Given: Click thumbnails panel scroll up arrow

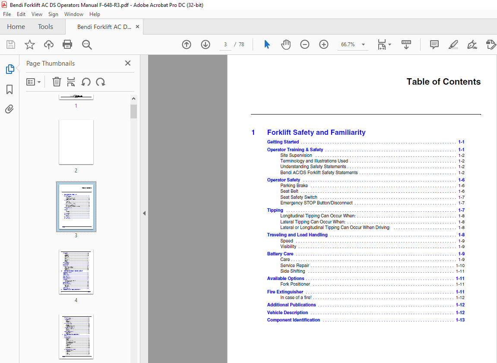Looking at the screenshot, I should pos(133,99).
